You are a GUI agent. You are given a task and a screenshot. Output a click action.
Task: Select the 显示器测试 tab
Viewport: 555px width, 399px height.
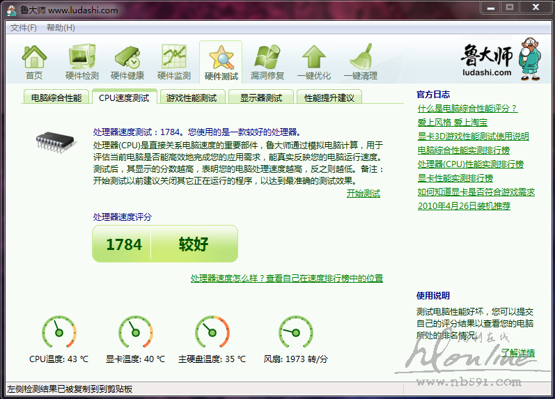coord(261,98)
